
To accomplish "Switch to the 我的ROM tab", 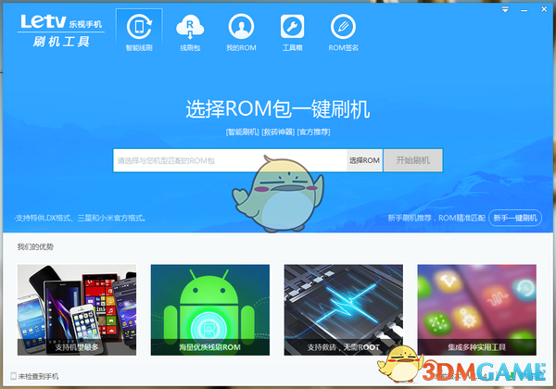I will (x=241, y=32).
